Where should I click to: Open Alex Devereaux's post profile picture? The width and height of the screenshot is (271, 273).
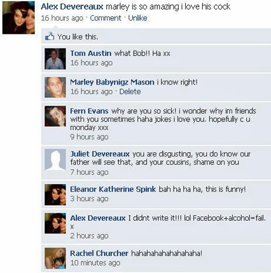[x=18, y=17]
